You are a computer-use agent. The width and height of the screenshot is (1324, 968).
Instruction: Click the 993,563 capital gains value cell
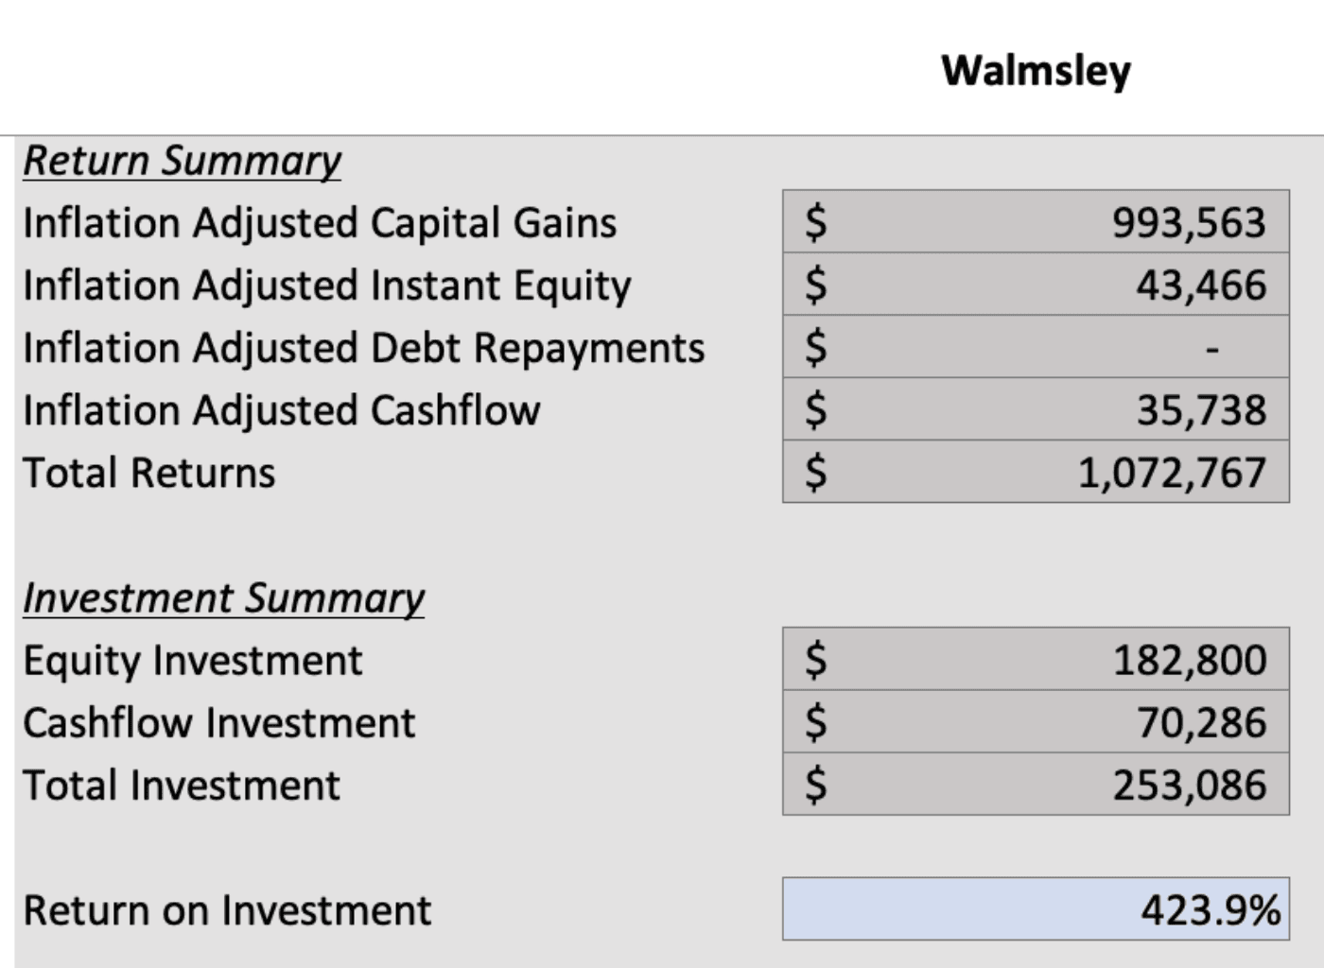coord(1036,222)
